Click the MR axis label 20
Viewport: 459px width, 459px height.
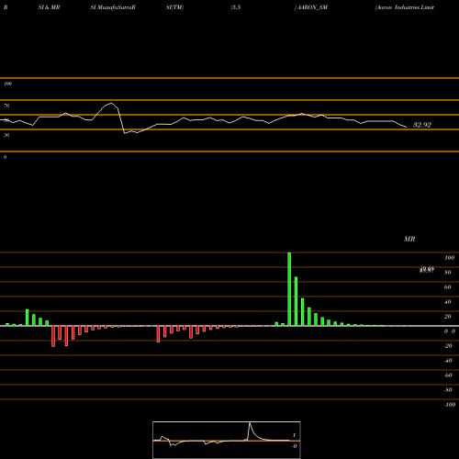click(x=448, y=317)
